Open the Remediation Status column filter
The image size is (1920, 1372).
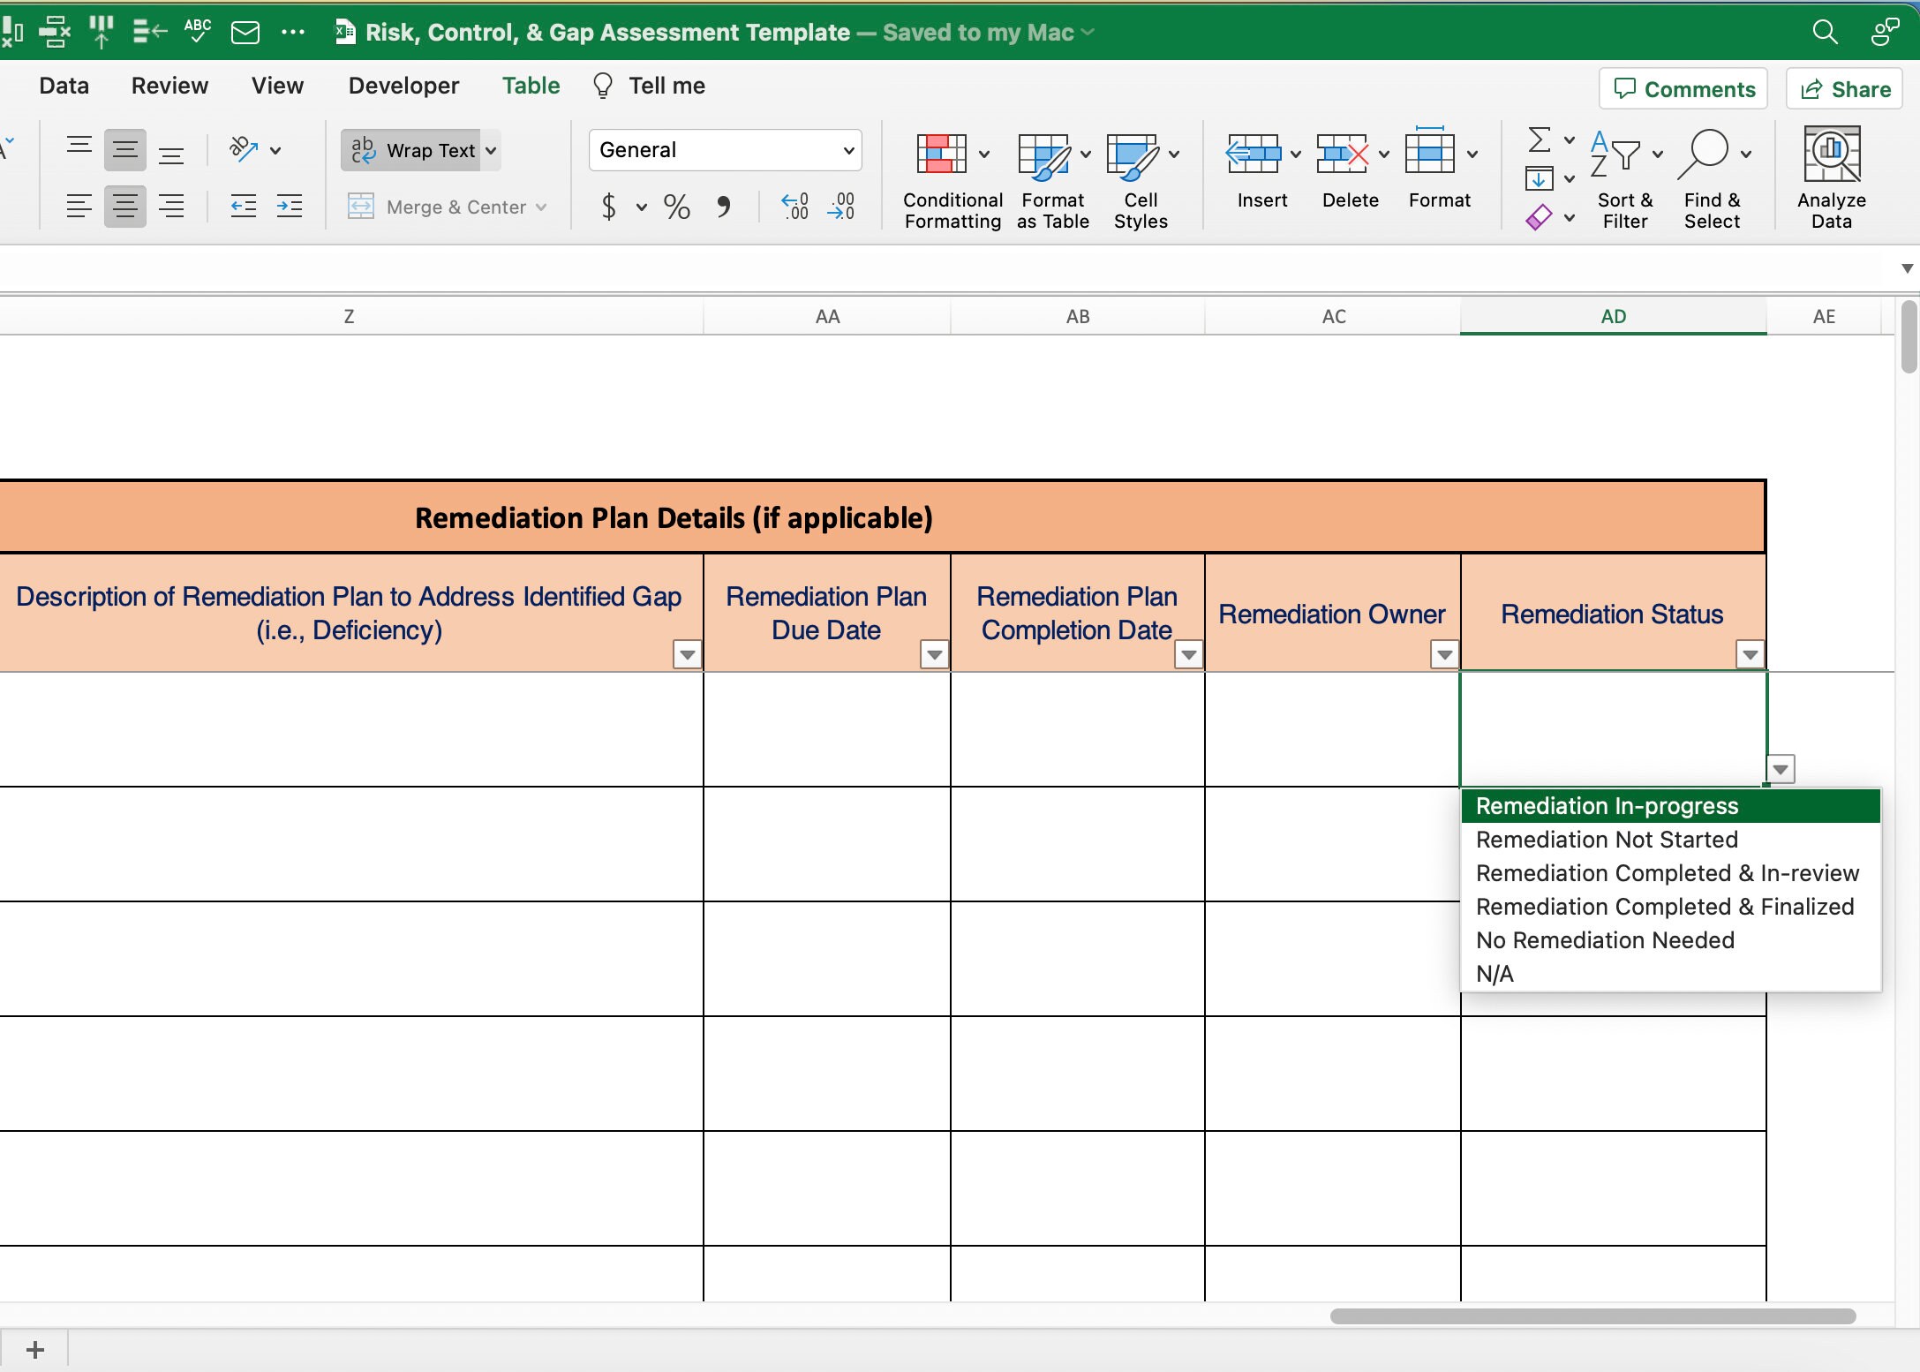coord(1749,654)
